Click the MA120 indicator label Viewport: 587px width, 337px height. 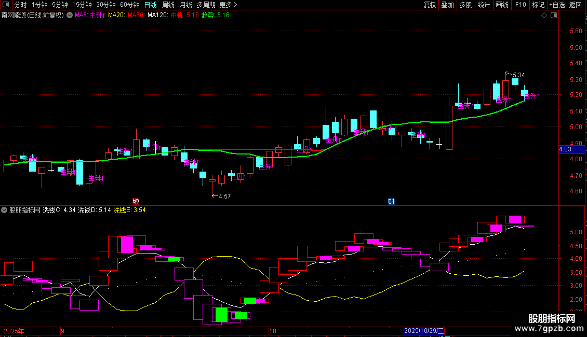[x=157, y=16]
